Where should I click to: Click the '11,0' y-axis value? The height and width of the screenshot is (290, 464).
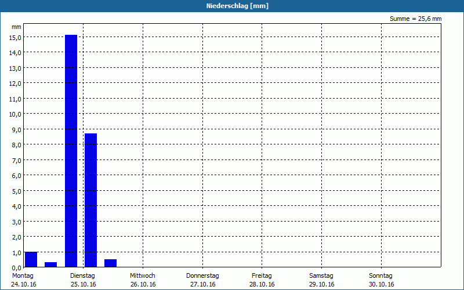(x=15, y=99)
